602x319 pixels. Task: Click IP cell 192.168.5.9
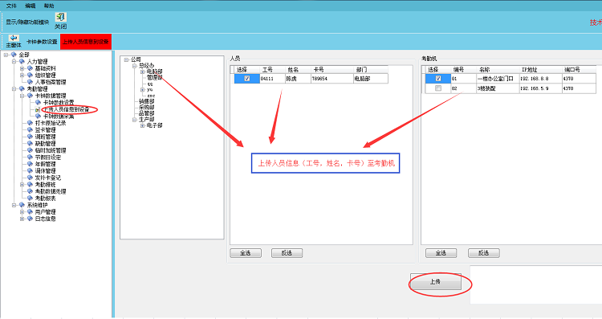(540, 88)
